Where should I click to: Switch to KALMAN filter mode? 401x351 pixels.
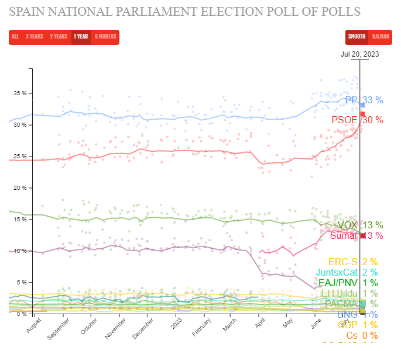(x=381, y=37)
